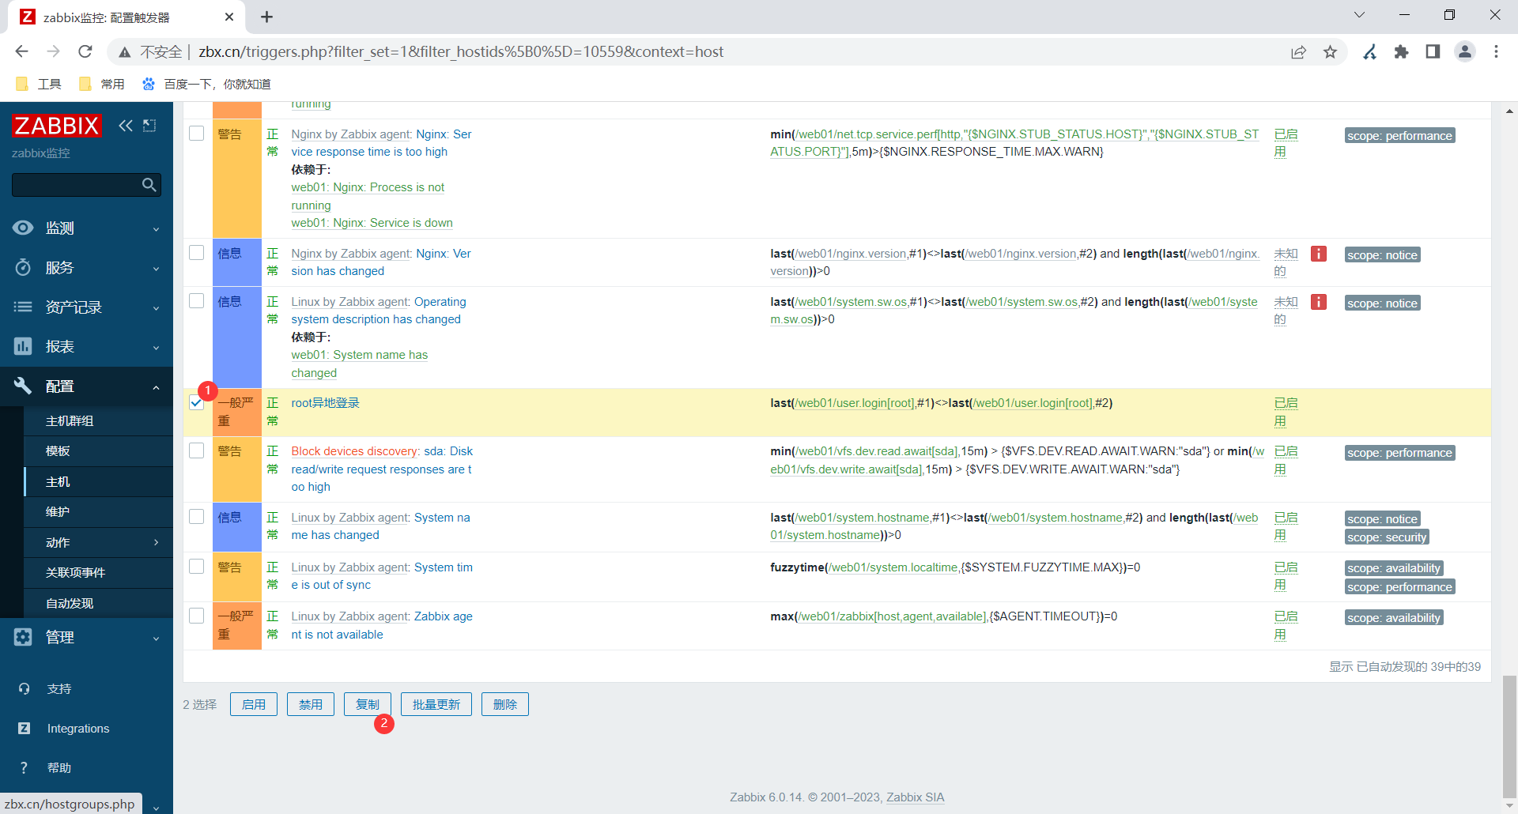Bookmark this page with the star icon
Viewport: 1518px width, 814px height.
(1331, 51)
